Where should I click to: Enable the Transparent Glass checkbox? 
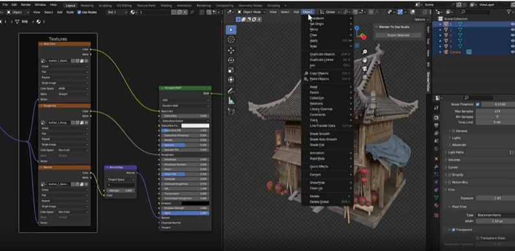click(477, 238)
